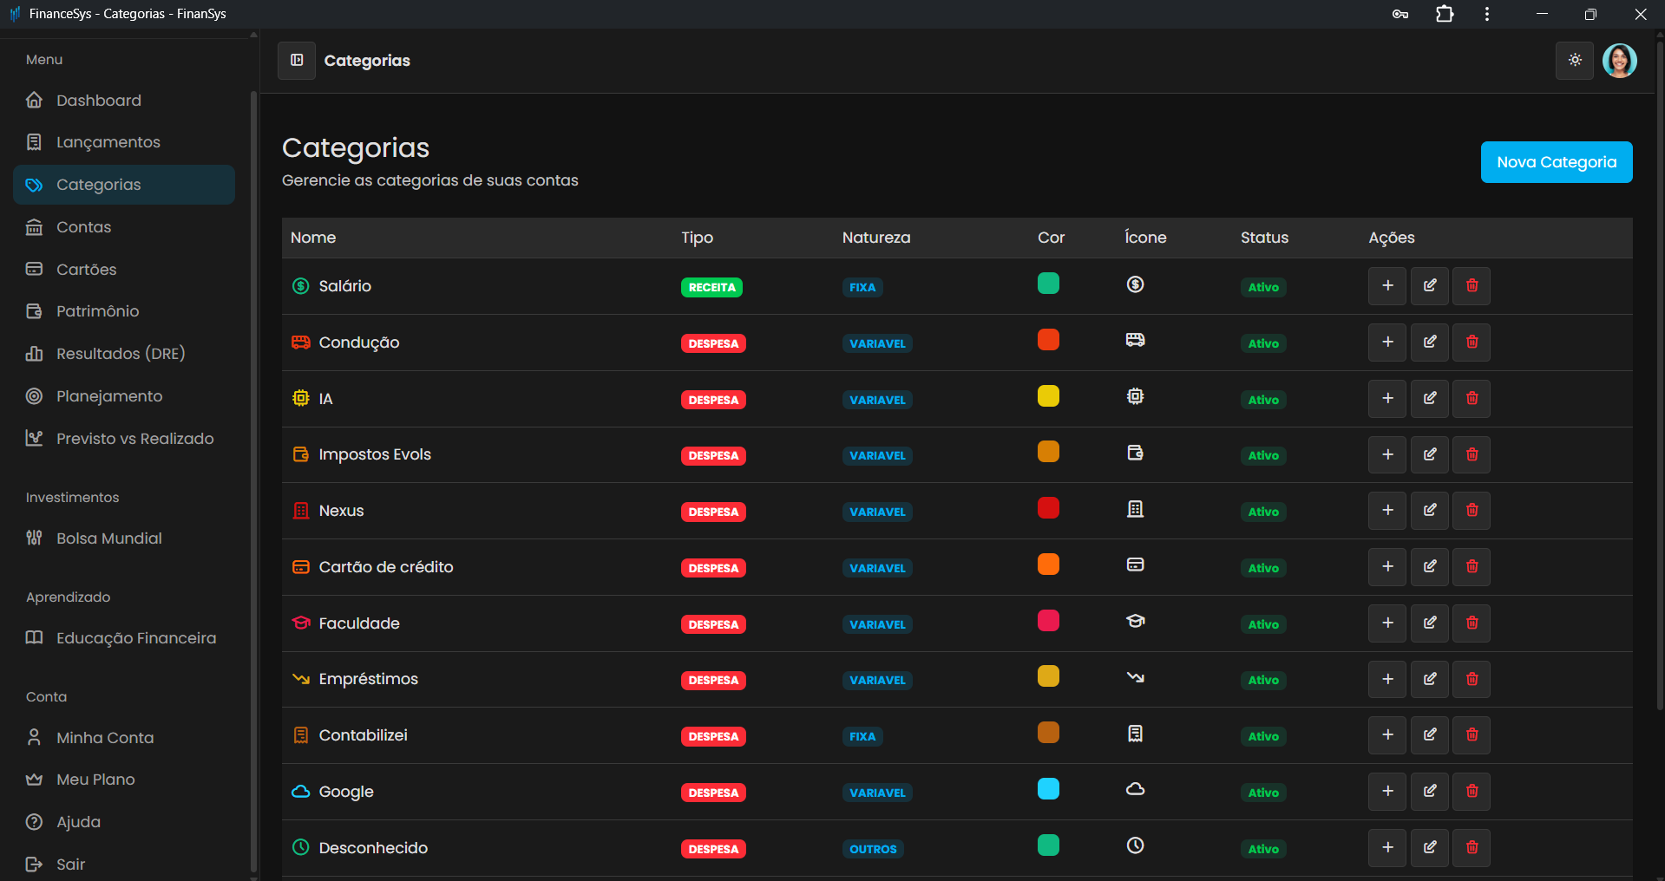1665x881 pixels.
Task: Toggle the light/dark theme button
Action: pos(1575,61)
